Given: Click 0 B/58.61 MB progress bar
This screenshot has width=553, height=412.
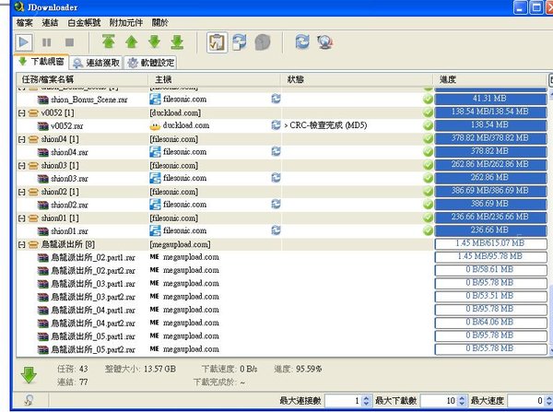Looking at the screenshot, I should (491, 270).
